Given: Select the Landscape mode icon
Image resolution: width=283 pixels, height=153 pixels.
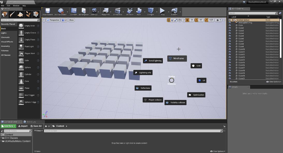Looking at the screenshot, I should point(20,14).
